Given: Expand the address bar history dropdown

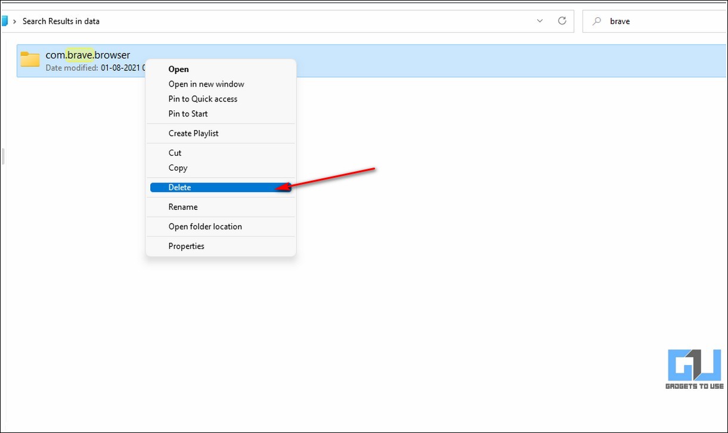Looking at the screenshot, I should 540,21.
